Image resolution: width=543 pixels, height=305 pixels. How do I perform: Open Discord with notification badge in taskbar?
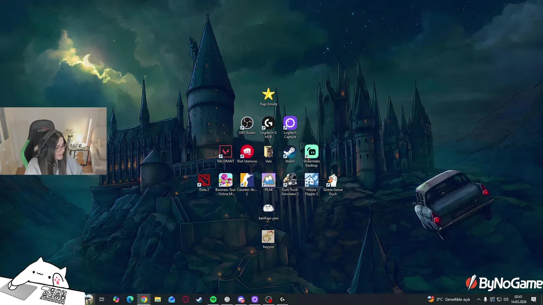pos(241,299)
